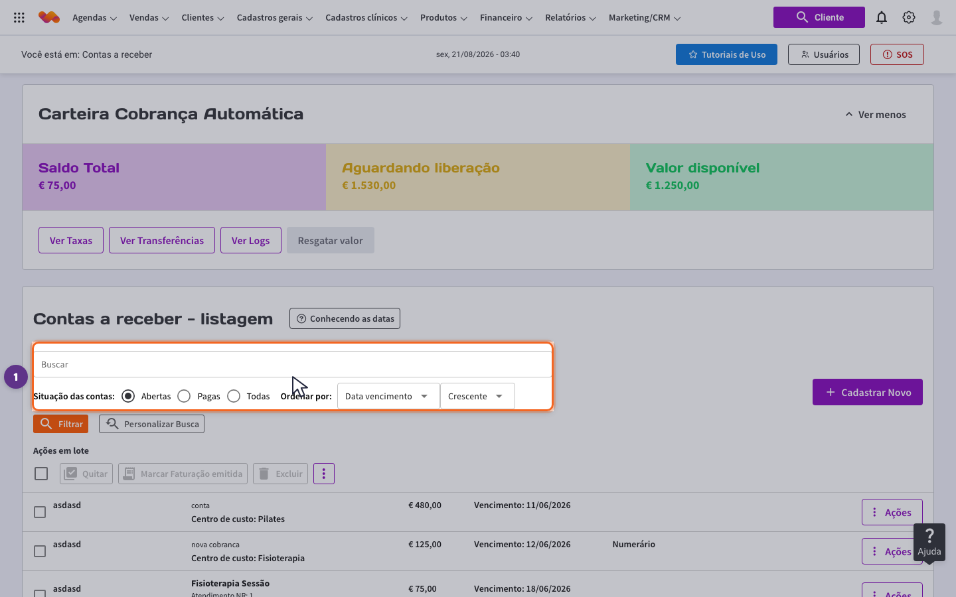Screen dimensions: 956x597
Task: Select the Pagas radio button
Action: coord(184,396)
